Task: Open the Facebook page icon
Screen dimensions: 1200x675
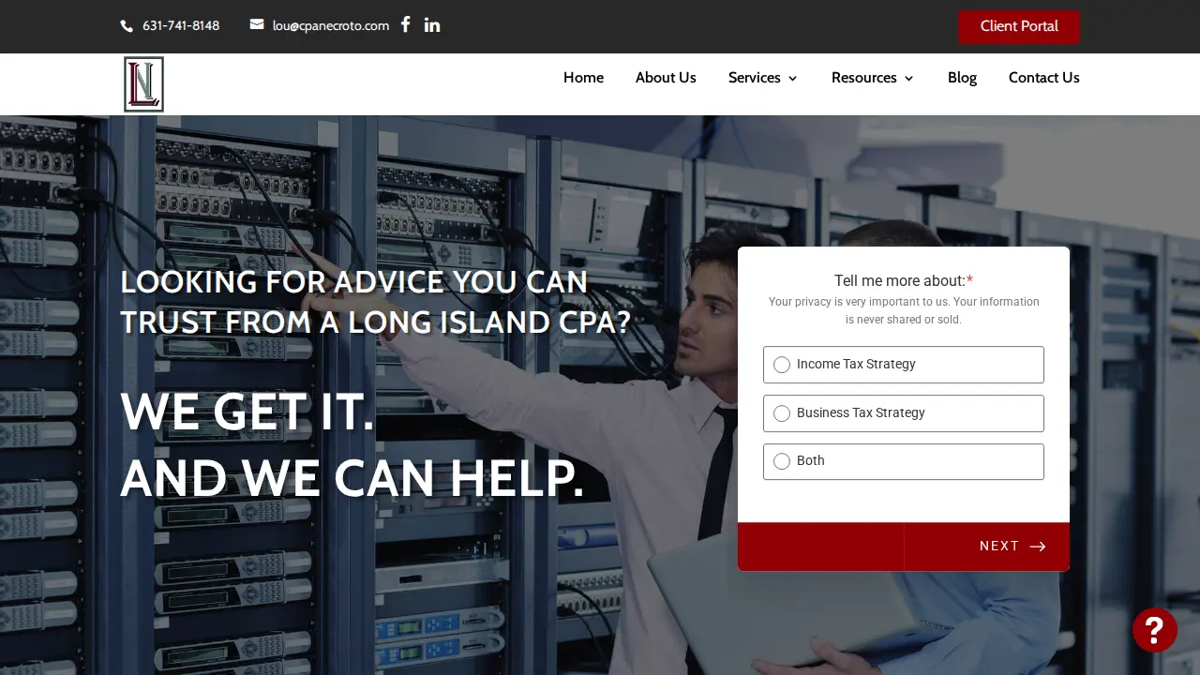Action: [405, 25]
